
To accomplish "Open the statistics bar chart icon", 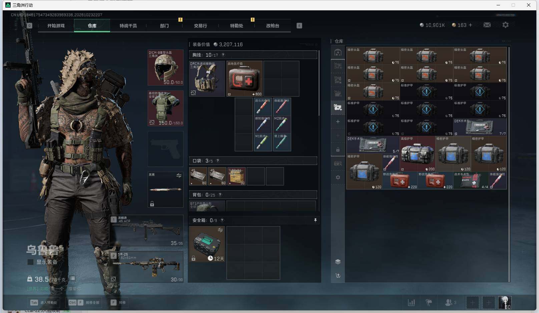I will point(412,303).
